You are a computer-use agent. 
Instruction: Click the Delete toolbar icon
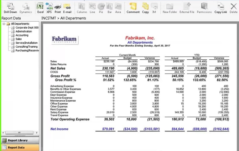(x=233, y=8)
